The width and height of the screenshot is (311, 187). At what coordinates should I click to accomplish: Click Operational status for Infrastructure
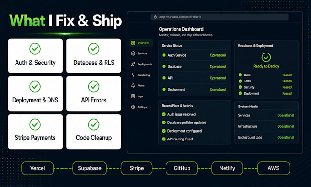coord(285,126)
